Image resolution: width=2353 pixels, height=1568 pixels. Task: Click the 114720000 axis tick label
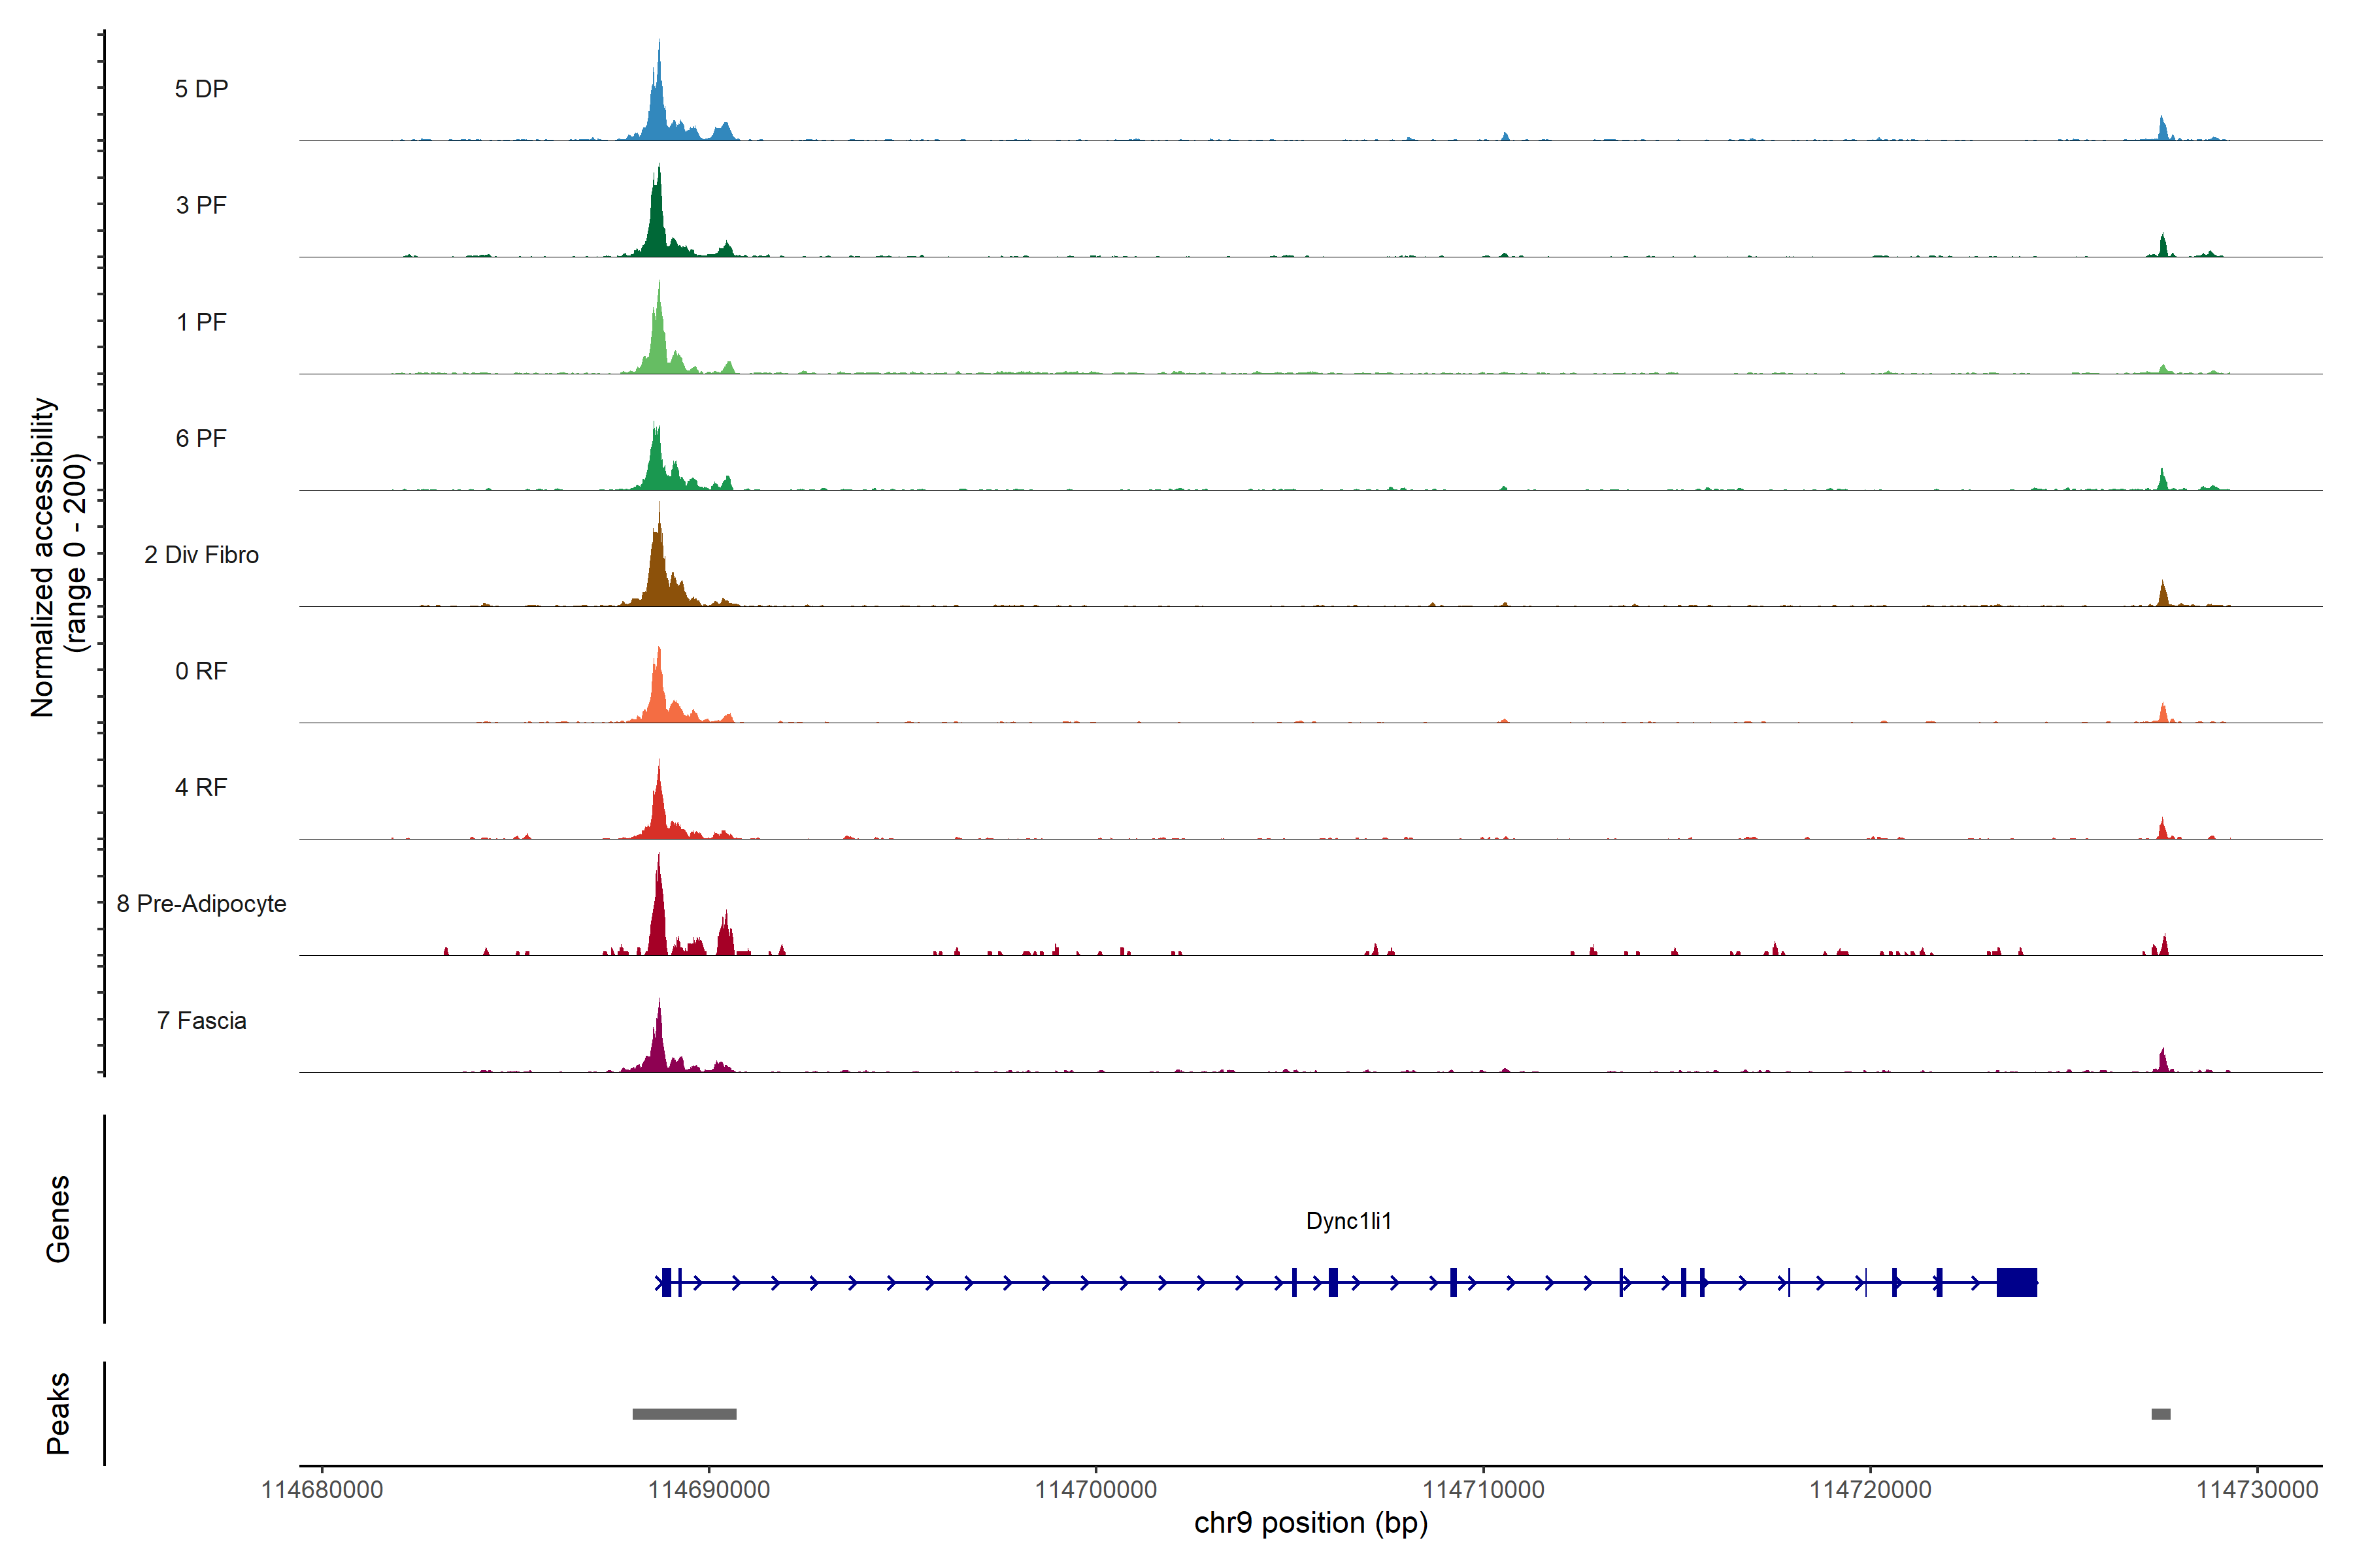[1870, 1490]
